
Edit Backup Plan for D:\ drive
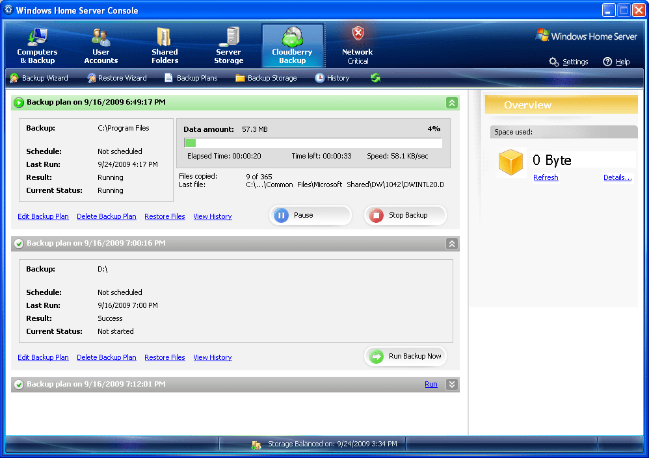click(x=43, y=357)
